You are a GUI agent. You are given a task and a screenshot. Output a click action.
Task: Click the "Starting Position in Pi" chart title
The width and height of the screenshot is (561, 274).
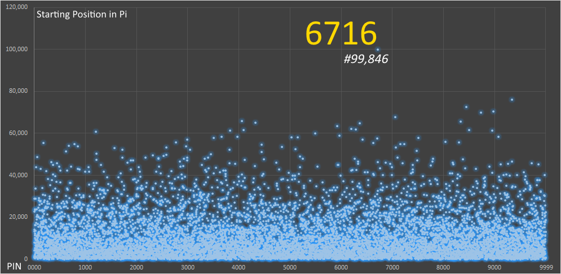(x=81, y=15)
